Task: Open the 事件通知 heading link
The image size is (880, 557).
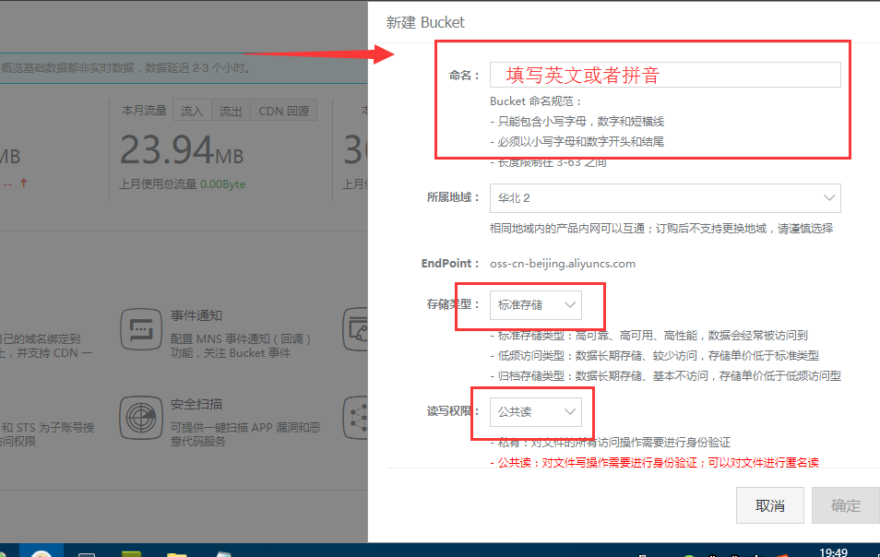Action: tap(196, 315)
